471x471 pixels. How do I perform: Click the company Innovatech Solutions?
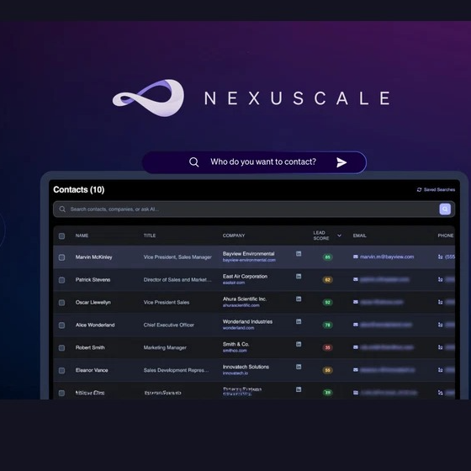246,367
